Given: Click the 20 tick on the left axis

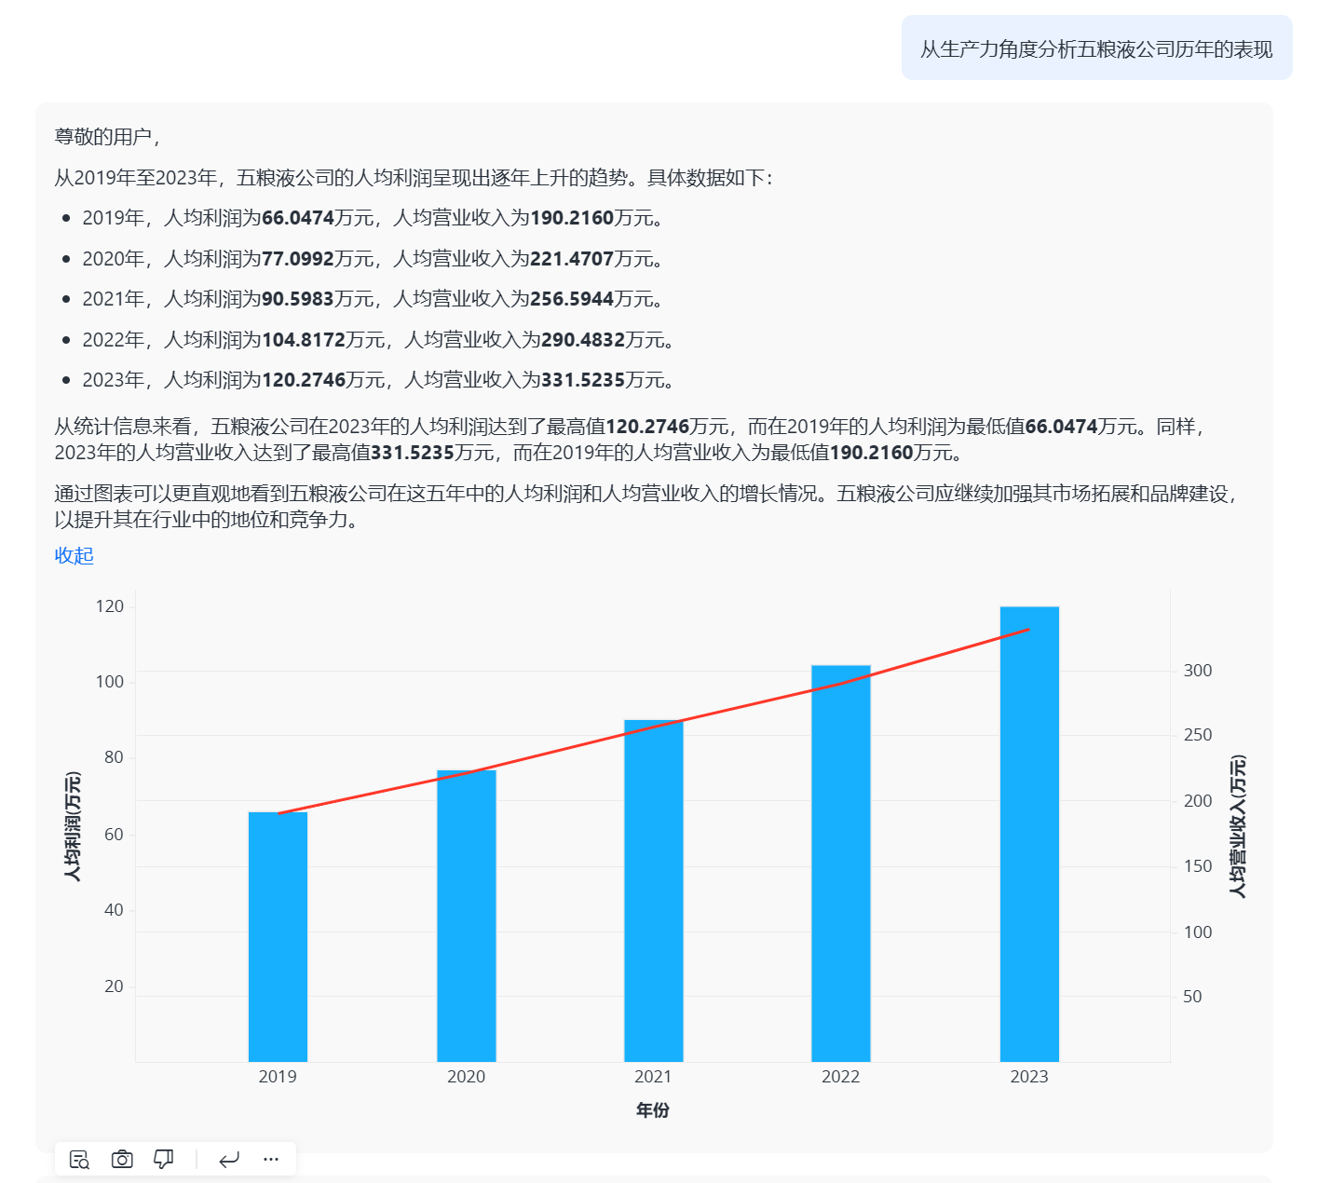Looking at the screenshot, I should tap(115, 986).
